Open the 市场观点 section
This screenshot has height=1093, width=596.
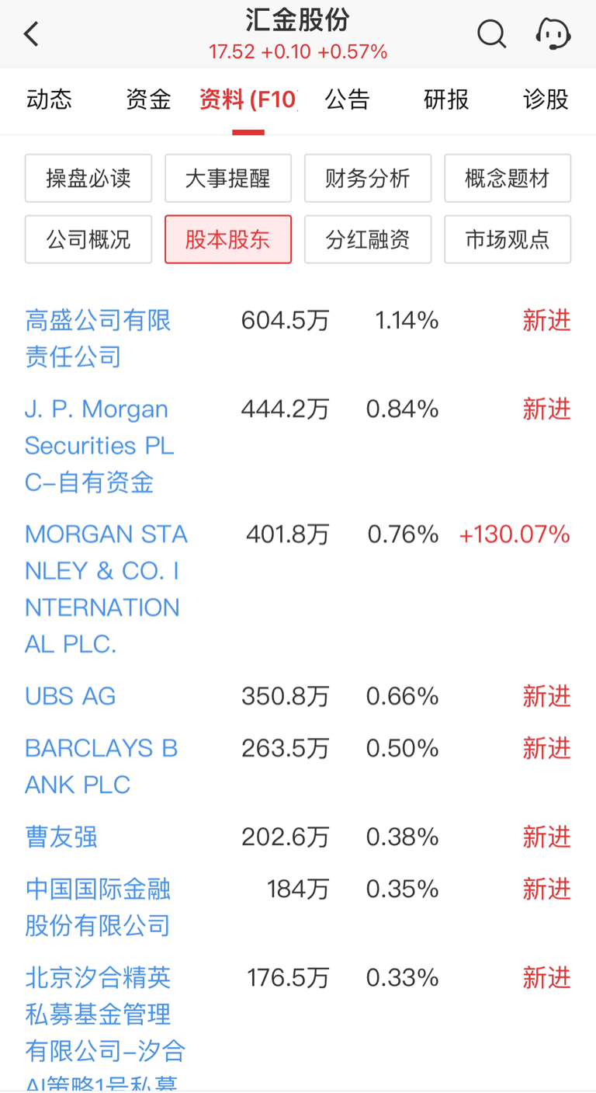tap(508, 239)
